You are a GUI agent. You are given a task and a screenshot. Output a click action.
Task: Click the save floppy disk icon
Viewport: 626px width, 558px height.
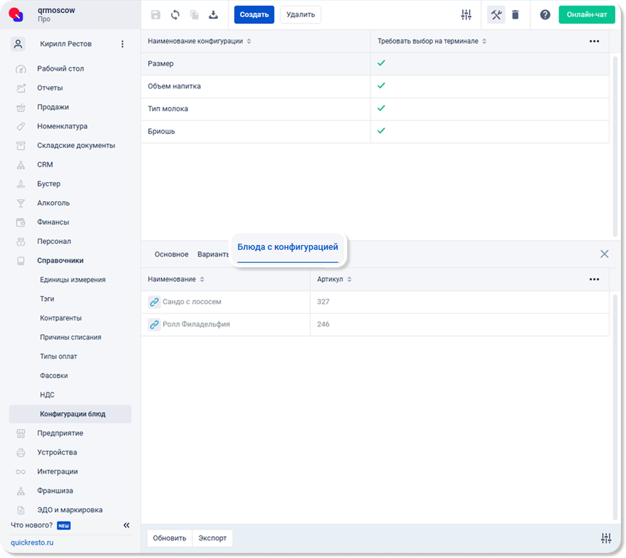[156, 15]
